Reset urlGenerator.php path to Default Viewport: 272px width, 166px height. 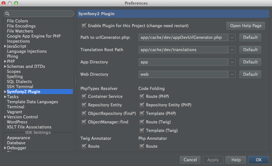[250, 37]
